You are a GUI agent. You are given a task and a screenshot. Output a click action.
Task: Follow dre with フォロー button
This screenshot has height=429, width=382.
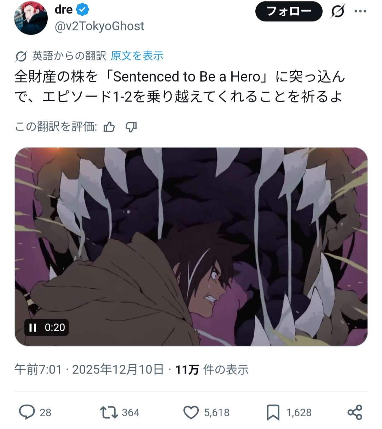click(x=289, y=11)
